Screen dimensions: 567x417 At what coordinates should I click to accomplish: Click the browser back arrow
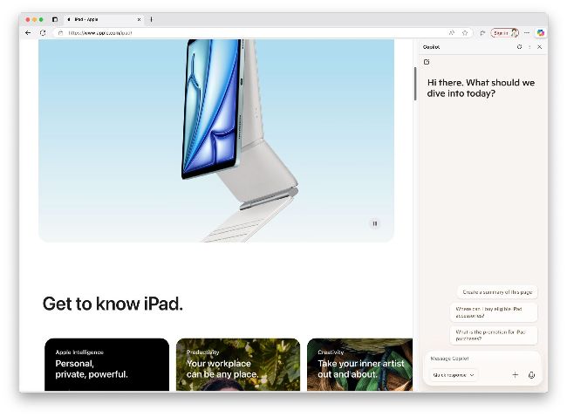tap(28, 32)
